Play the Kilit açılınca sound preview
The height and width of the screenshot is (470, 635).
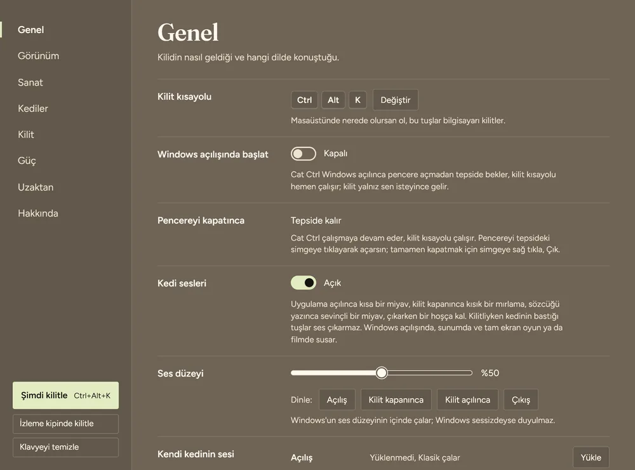tap(467, 400)
